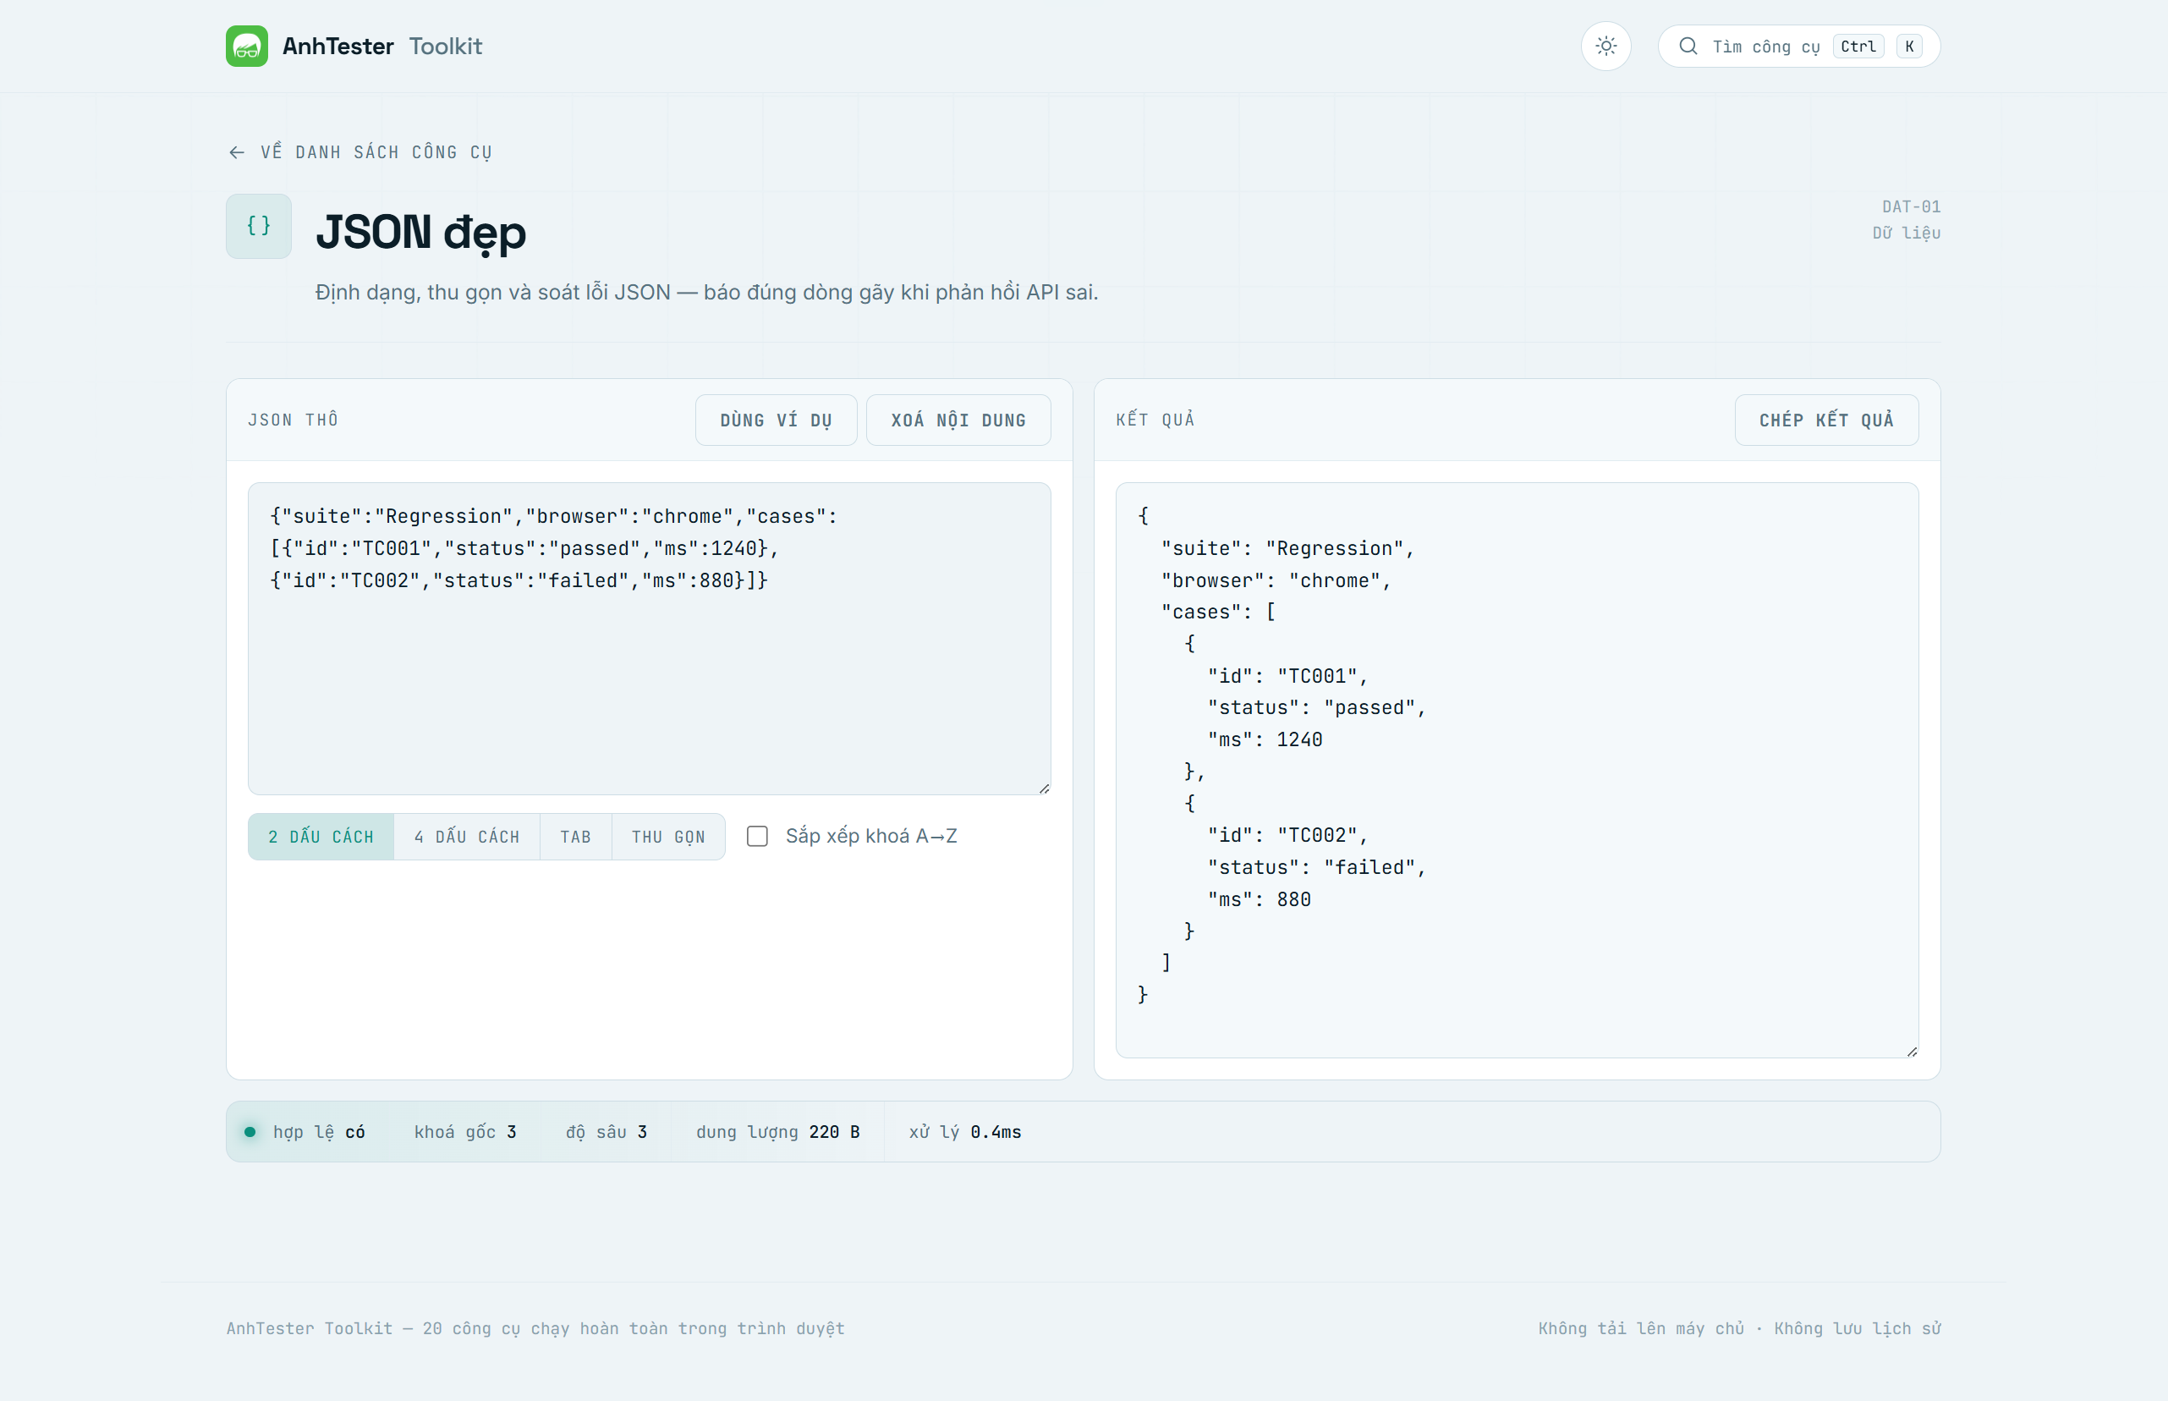Click the "id": "TC001" output line
This screenshot has height=1401, width=2168.
1287,676
